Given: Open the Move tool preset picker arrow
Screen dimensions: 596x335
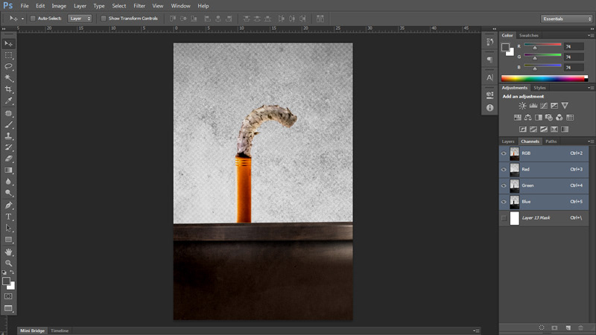Looking at the screenshot, I should click(22, 18).
